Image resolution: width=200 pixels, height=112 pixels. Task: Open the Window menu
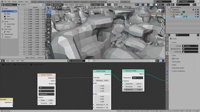[21, 2]
